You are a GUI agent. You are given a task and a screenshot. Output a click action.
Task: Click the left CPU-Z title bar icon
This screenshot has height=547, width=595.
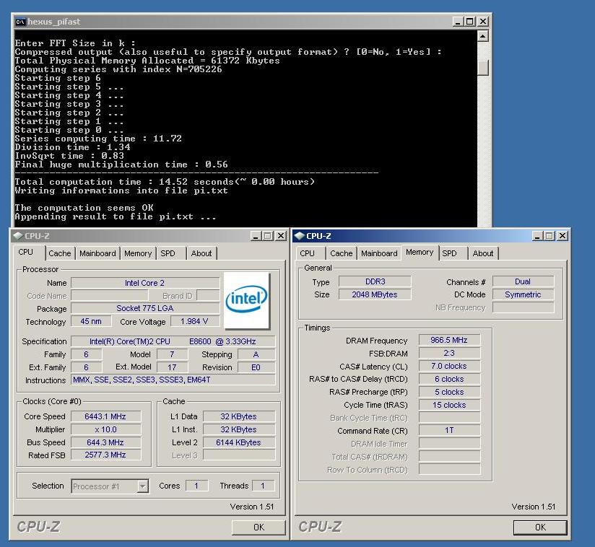click(x=18, y=235)
